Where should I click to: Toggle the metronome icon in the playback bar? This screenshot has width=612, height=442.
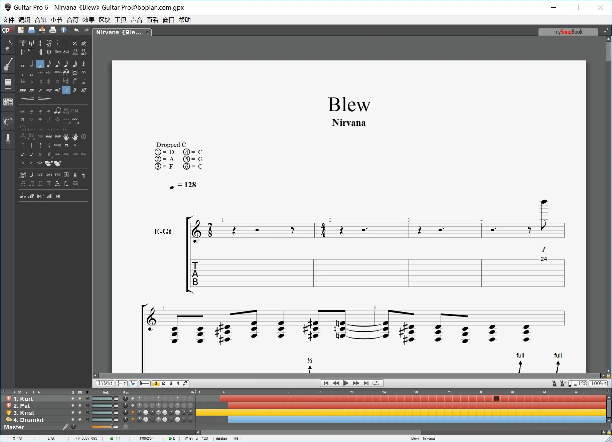coord(554,383)
